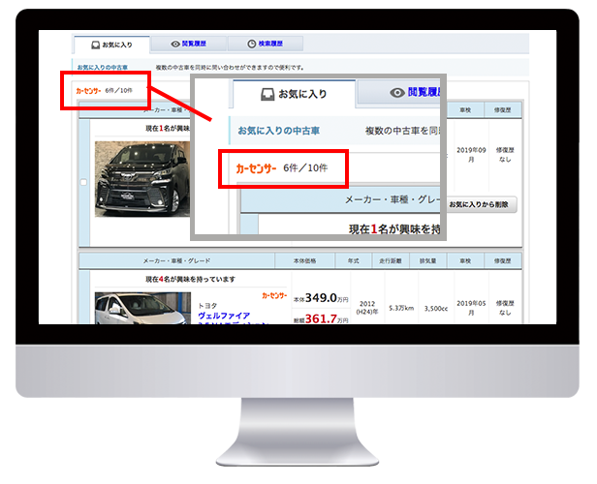597x484 pixels.
Task: Click the カーセンサー logo in the ヴェルファイア listing
Action: click(274, 293)
